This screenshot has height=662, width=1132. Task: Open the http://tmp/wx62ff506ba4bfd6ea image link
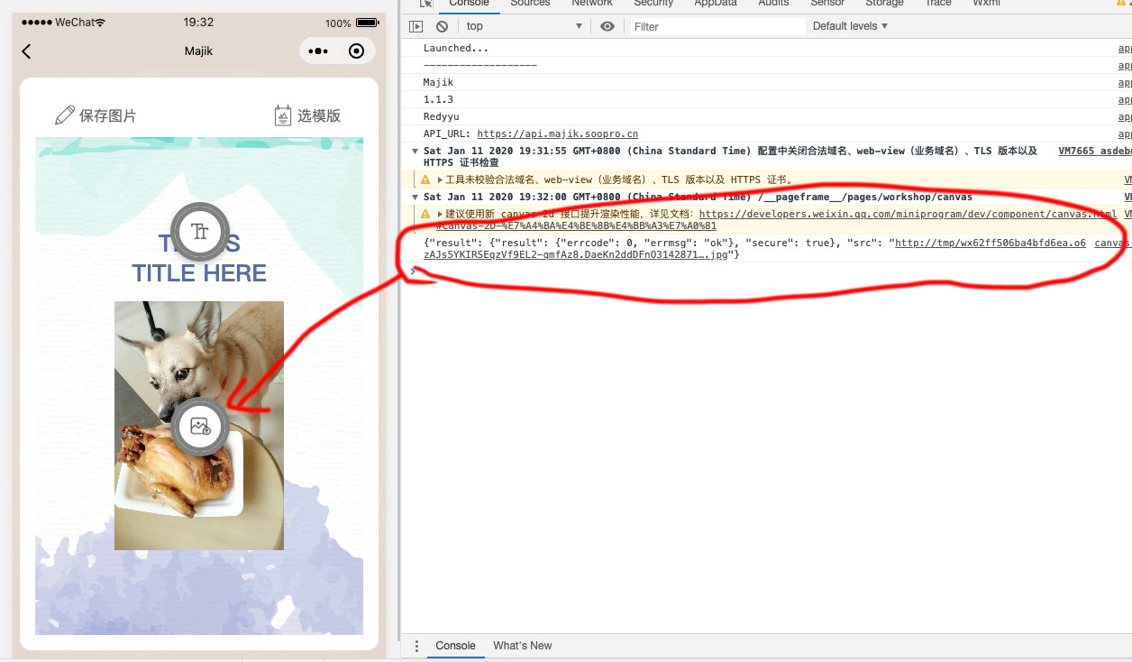[990, 244]
